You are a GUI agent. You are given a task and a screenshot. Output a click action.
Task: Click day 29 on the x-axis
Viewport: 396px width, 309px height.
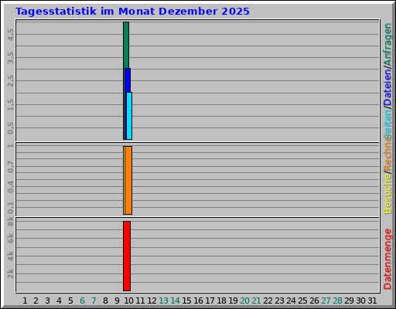[x=349, y=301]
